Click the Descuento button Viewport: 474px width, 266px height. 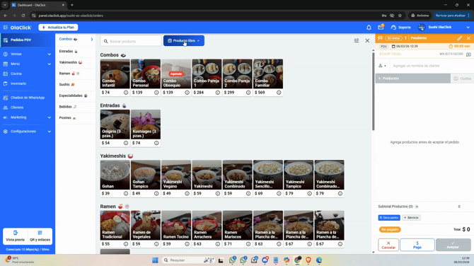pyautogui.click(x=389, y=218)
